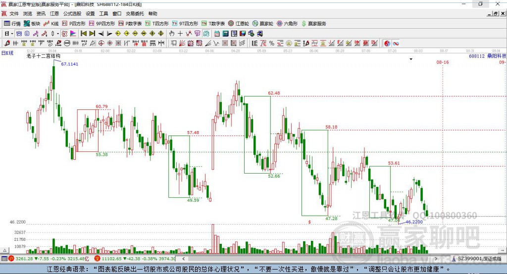Toggle the pressed red 权 rights-adjust icon
Viewport: 507px width, 274px height.
coord(64,34)
